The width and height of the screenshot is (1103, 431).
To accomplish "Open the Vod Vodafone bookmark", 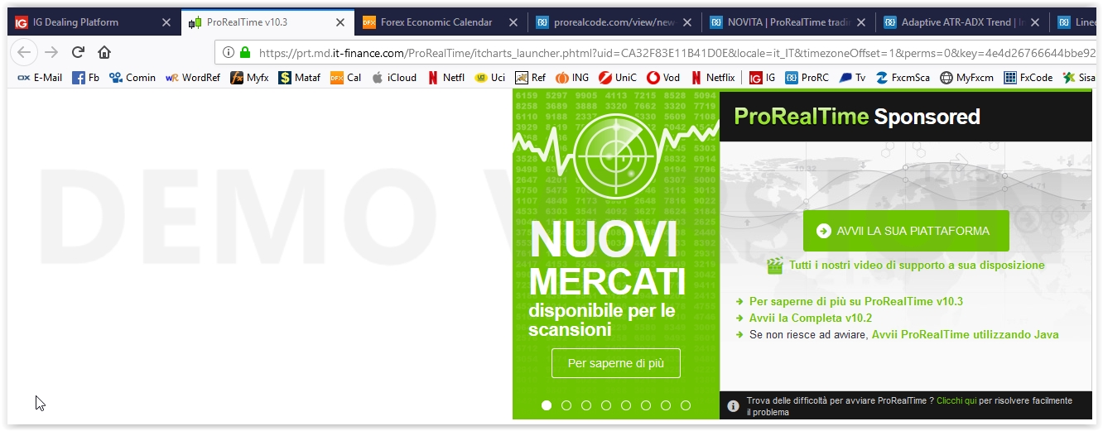I will tap(663, 78).
